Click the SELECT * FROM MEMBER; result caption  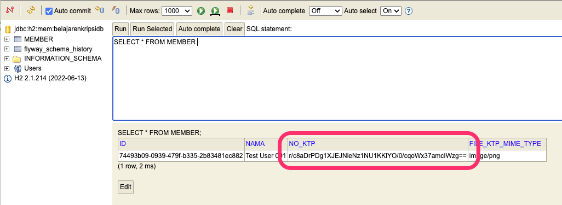(x=159, y=133)
